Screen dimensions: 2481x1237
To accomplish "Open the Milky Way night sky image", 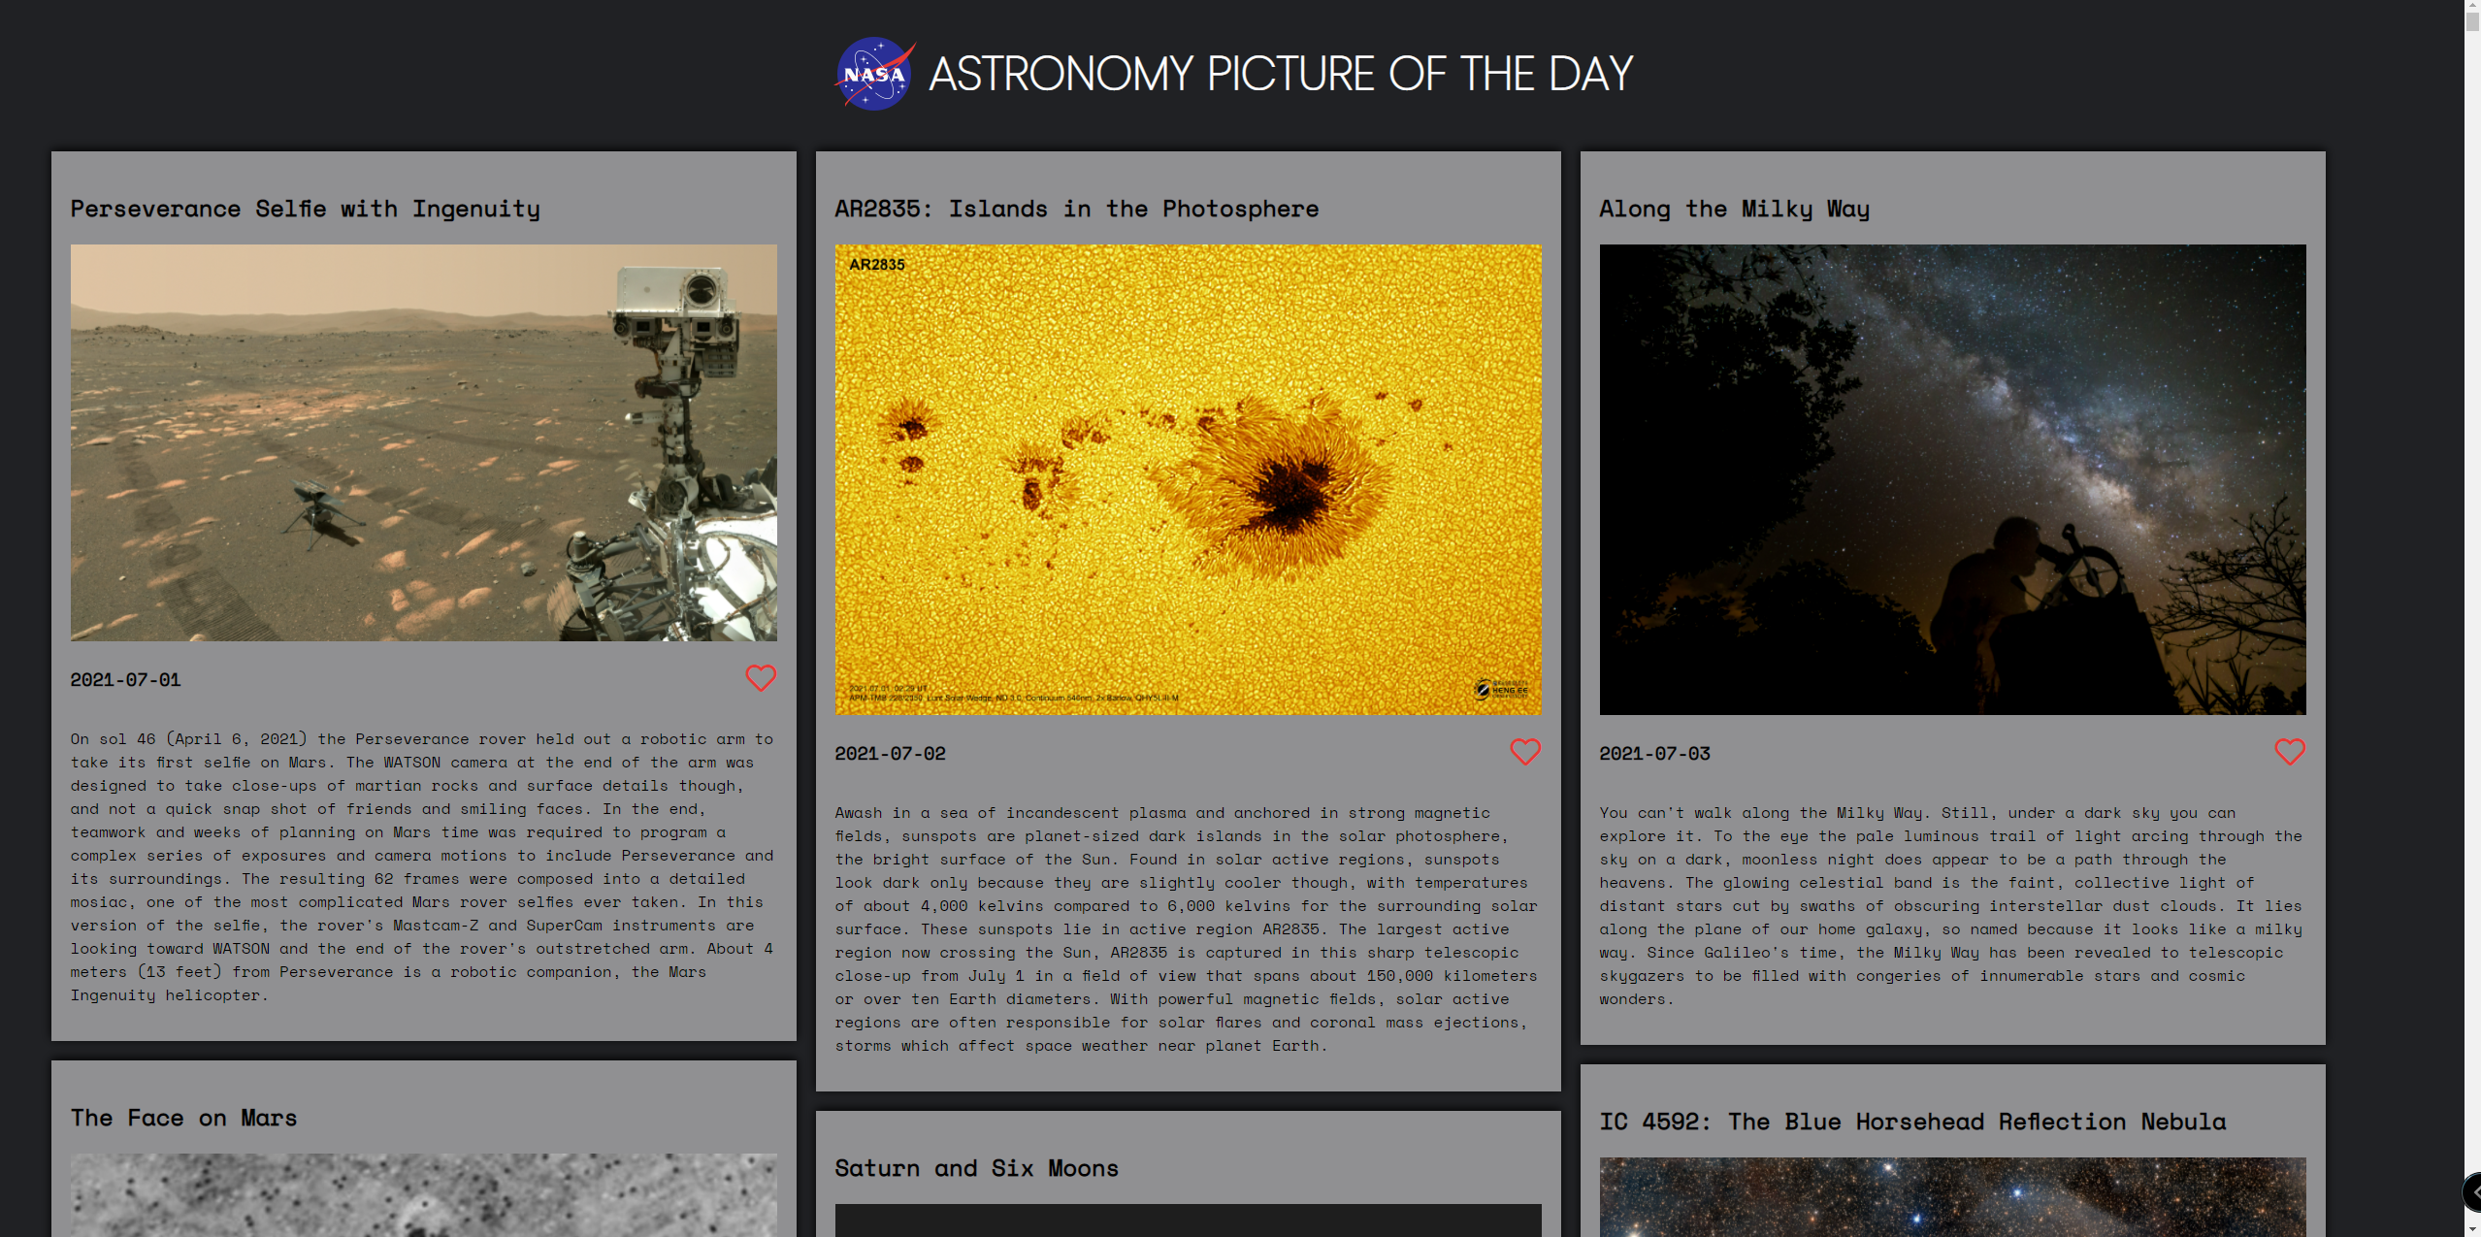I will [x=1952, y=479].
